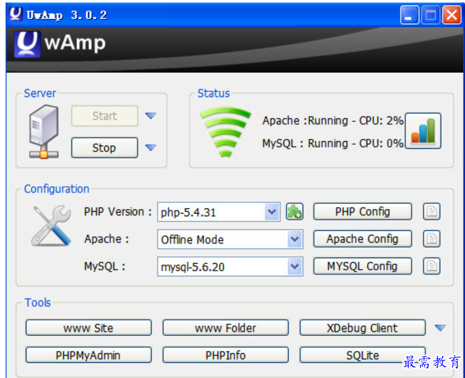Click the 'PHP Version :' label
Screen dimensions: 465x378
coord(118,212)
